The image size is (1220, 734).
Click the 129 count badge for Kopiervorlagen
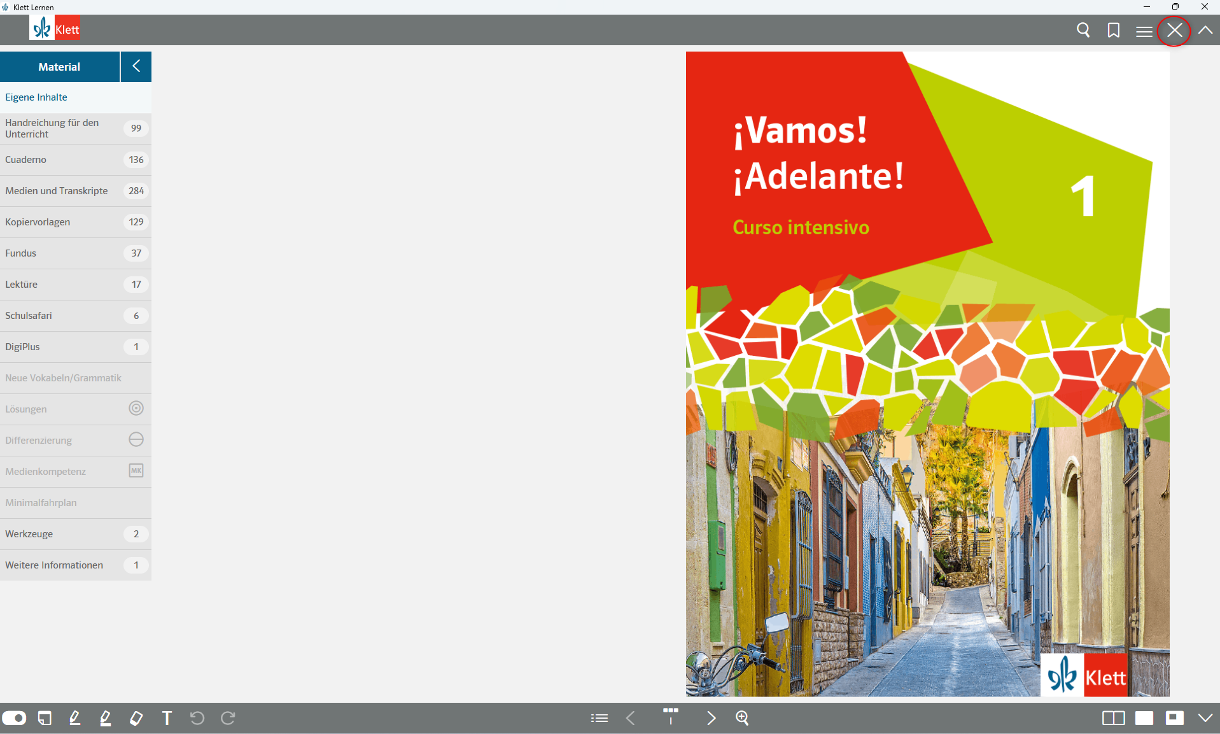[136, 222]
